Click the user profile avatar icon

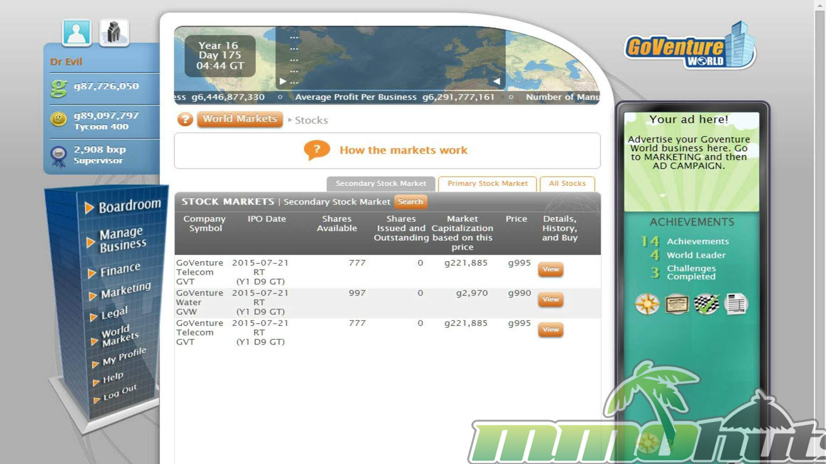(76, 33)
